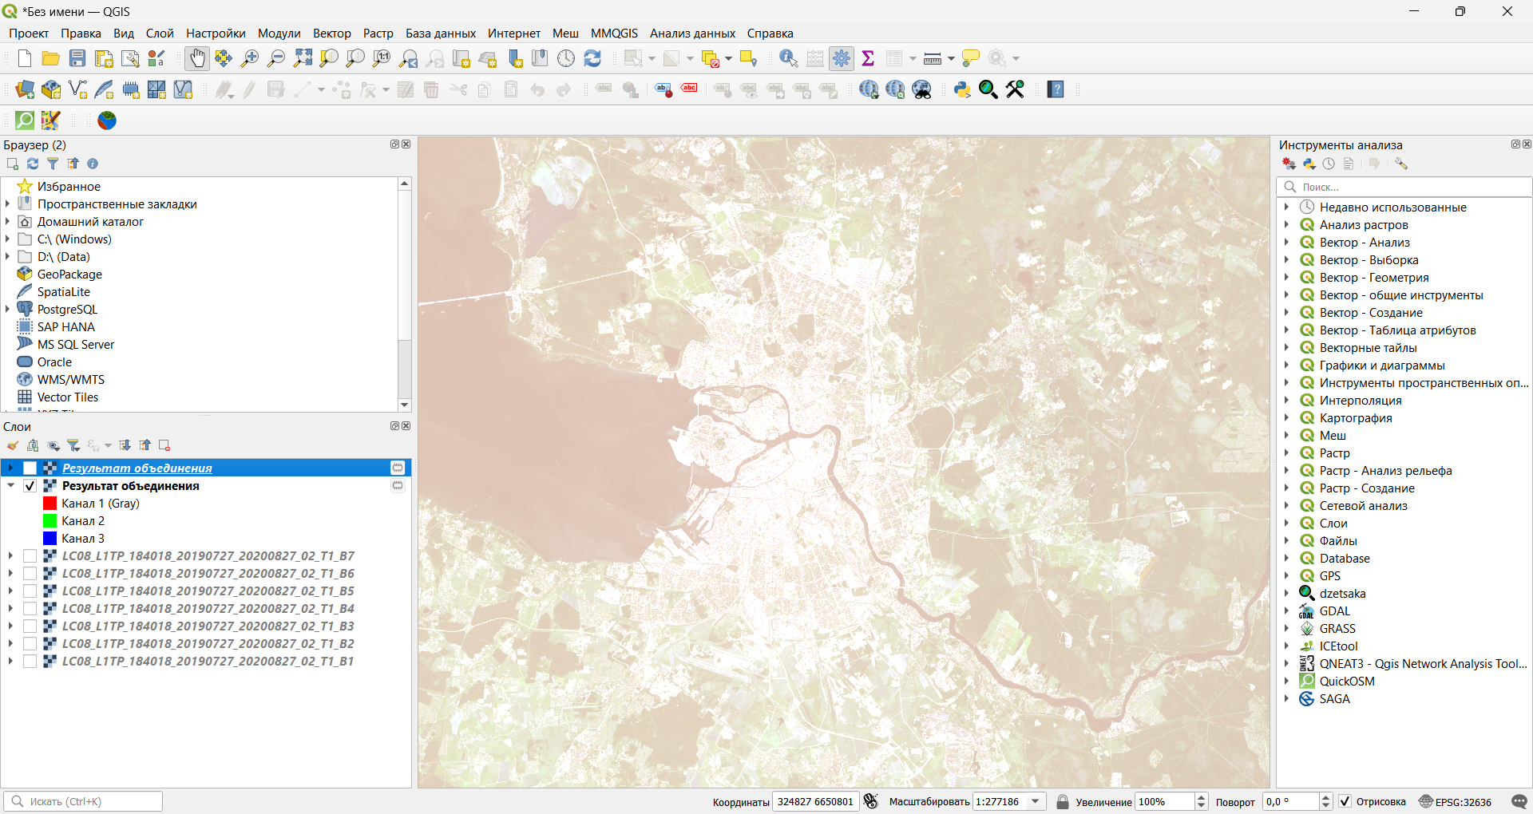The height and width of the screenshot is (814, 1533).
Task: Click the Save Project icon
Action: [77, 58]
